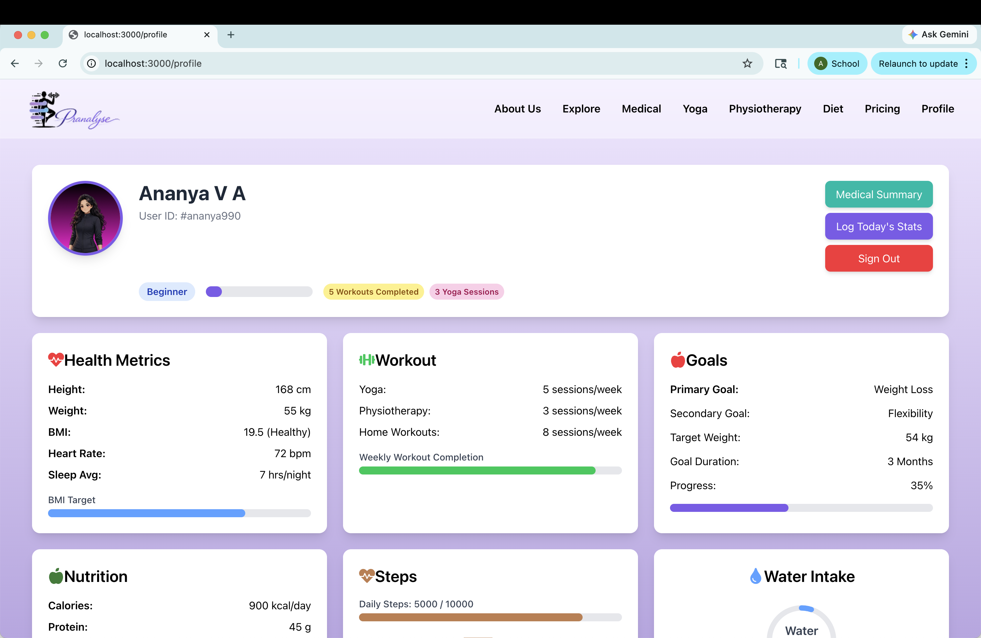Click the height value 168 cm

[293, 389]
